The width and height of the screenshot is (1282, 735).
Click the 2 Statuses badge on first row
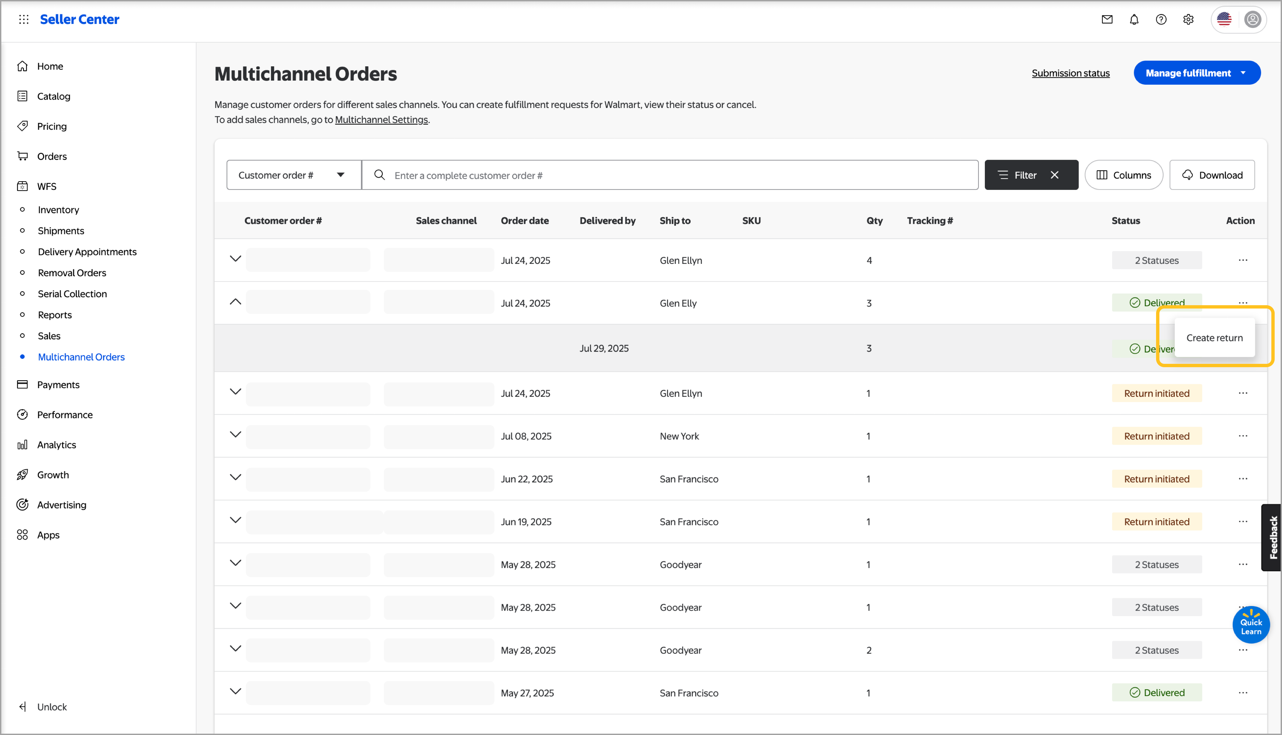point(1156,260)
